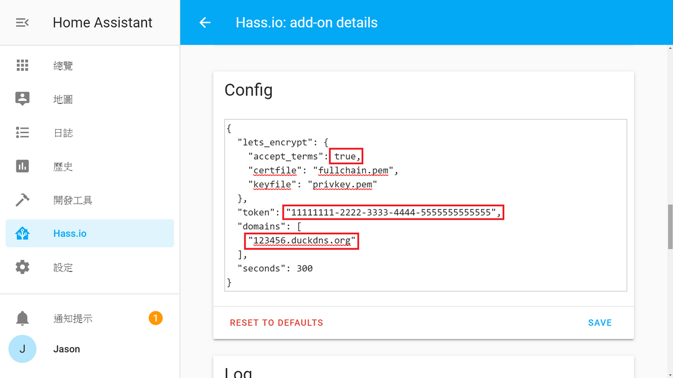Screen dimensions: 673x378
Task: Click the accept_terms true value
Action: (346, 156)
